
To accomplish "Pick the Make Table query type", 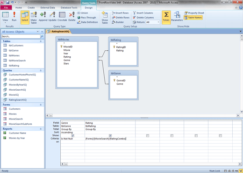I will pyautogui.click(x=34, y=18).
